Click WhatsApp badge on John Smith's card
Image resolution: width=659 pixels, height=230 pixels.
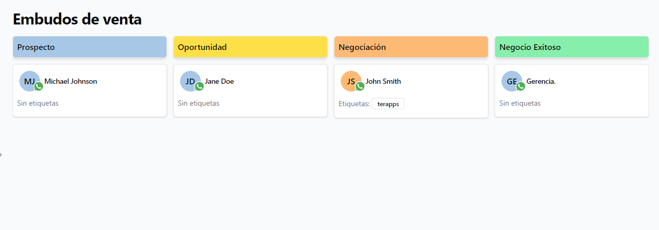point(360,86)
